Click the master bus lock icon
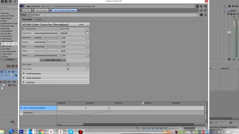 point(229,59)
